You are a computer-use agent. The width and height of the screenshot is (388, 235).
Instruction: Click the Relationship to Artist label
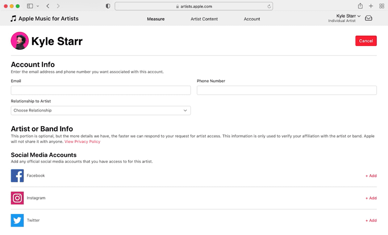pyautogui.click(x=31, y=101)
